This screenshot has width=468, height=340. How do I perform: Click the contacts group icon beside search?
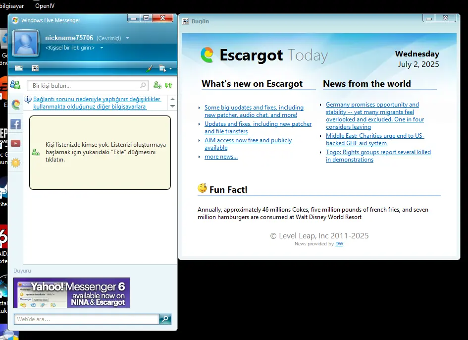coord(15,85)
